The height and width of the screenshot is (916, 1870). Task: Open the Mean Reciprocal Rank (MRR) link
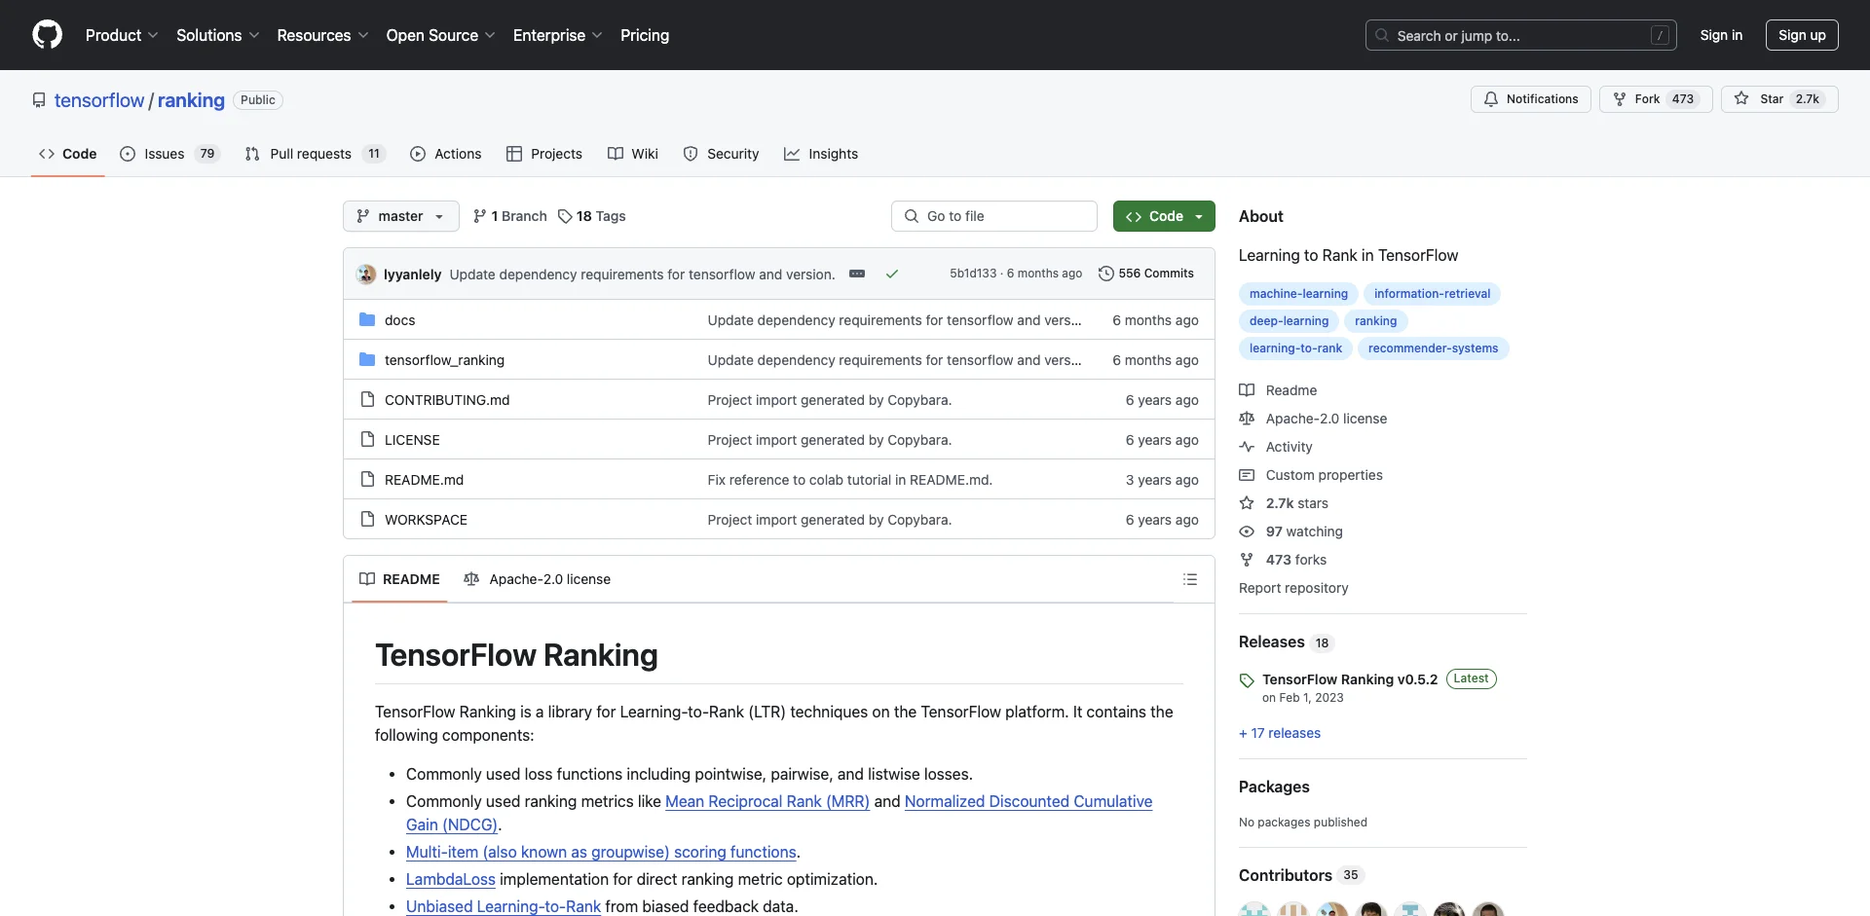pyautogui.click(x=767, y=801)
